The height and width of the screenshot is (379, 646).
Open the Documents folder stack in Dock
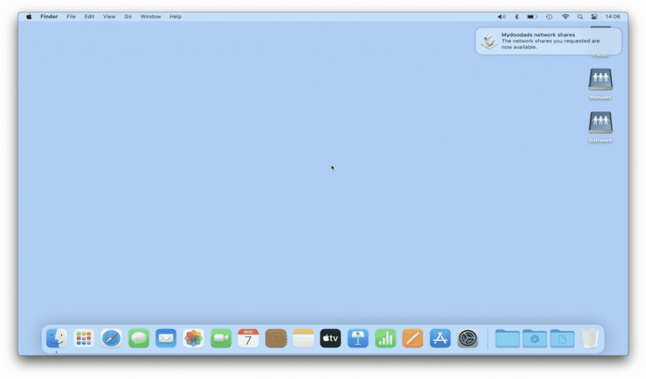[562, 338]
